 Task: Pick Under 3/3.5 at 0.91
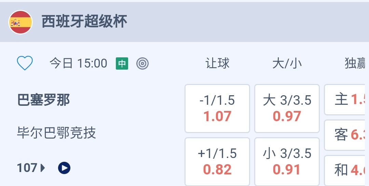point(287,161)
